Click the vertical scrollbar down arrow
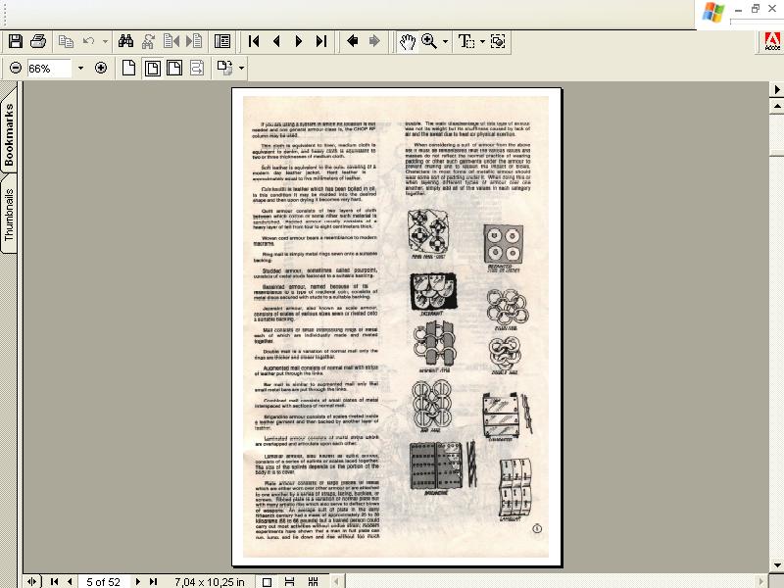Viewport: 784px width, 588px height. pyautogui.click(x=777, y=566)
